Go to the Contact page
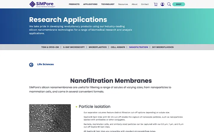Viewport: 214px width, 132px height. (x=145, y=4)
